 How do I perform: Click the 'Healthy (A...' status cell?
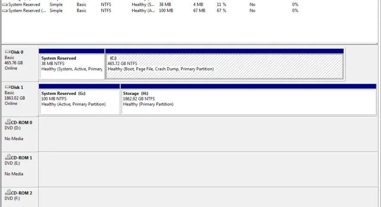click(143, 11)
